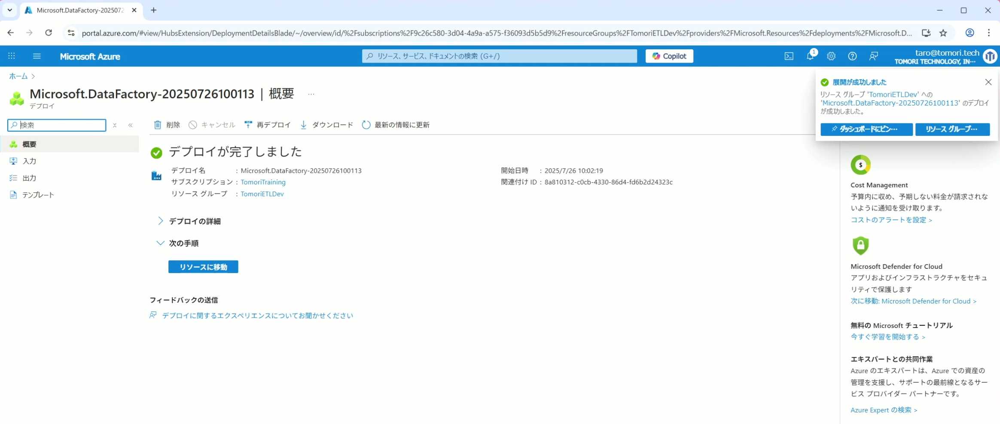Click the feedback icon in header

pyautogui.click(x=873, y=56)
